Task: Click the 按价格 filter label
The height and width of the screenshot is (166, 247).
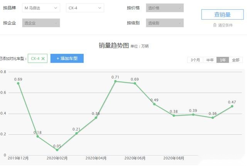Action: [x=133, y=8]
